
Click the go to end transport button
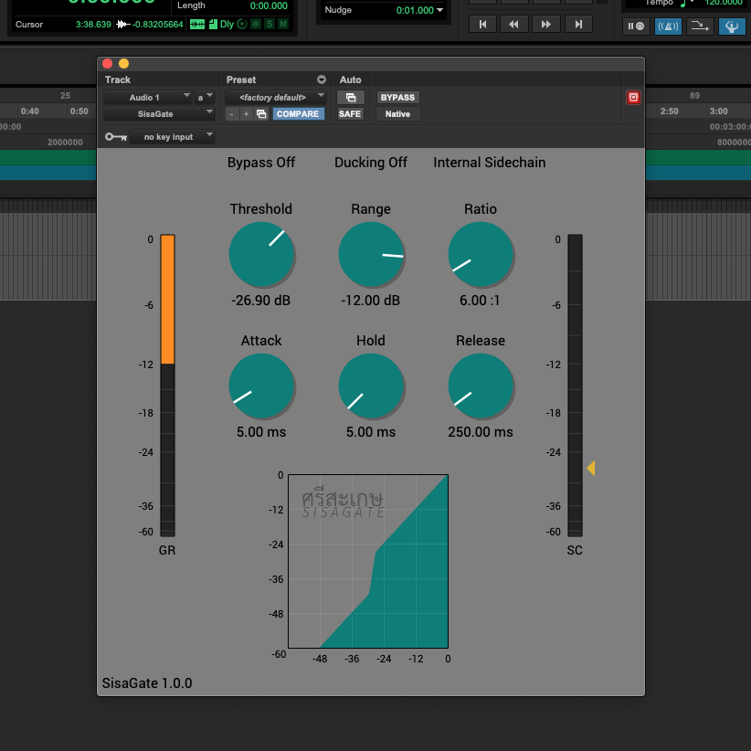578,24
